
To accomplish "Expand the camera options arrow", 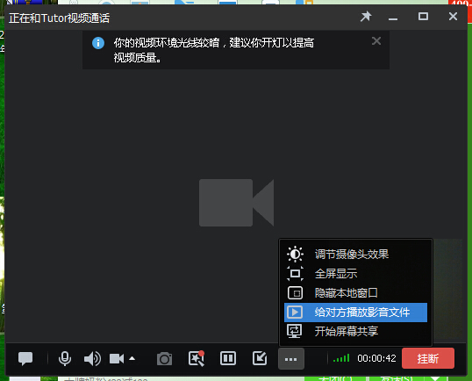I will click(132, 358).
